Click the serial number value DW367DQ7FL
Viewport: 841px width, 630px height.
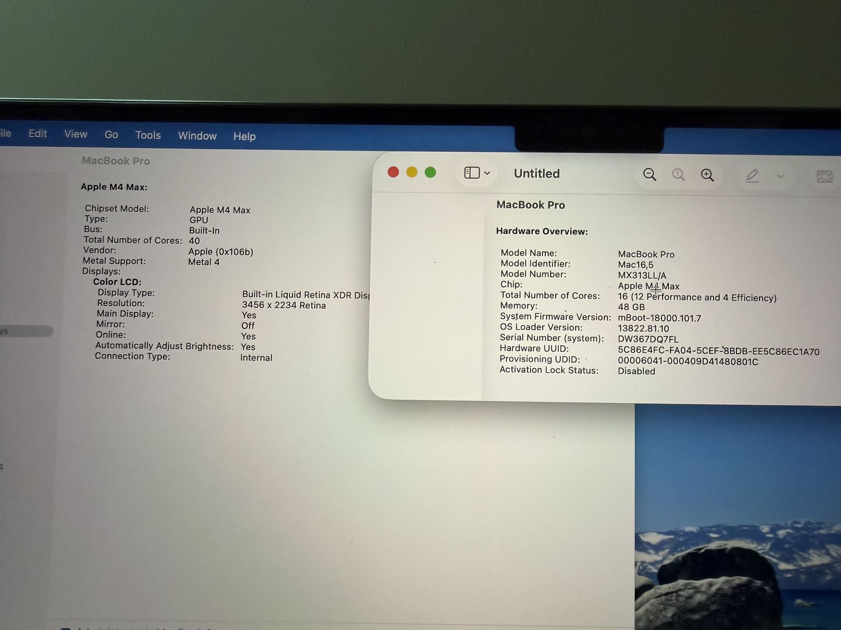(x=648, y=340)
